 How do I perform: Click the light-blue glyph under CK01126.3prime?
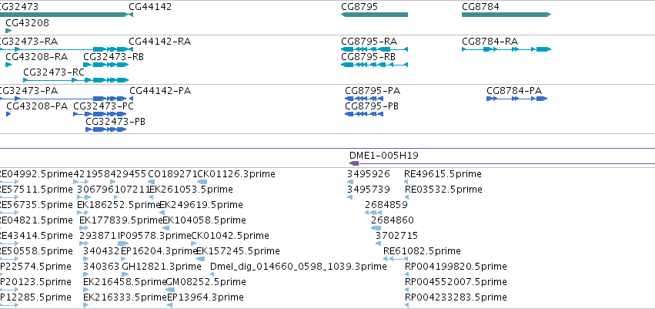pyautogui.click(x=202, y=182)
